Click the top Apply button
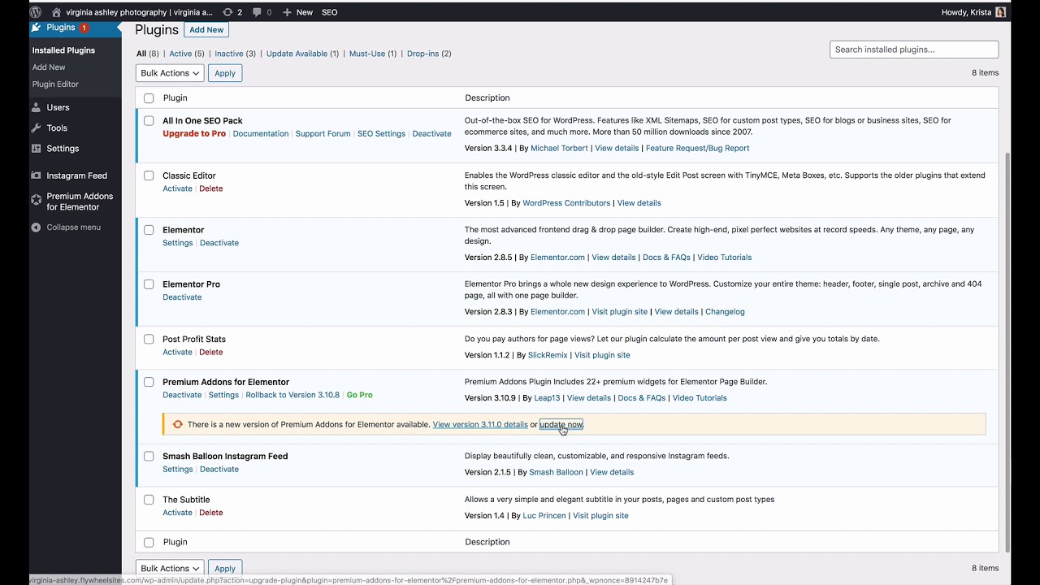The image size is (1040, 585). click(225, 73)
